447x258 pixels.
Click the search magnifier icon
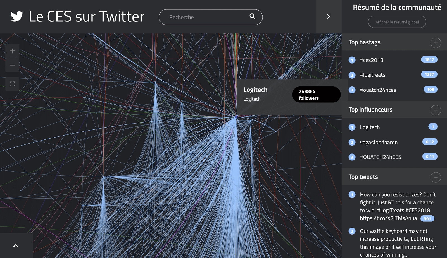253,16
